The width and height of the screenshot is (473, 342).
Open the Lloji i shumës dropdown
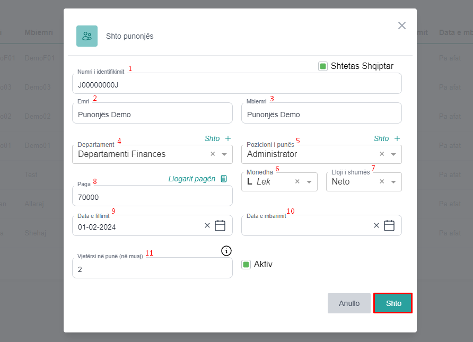(393, 182)
